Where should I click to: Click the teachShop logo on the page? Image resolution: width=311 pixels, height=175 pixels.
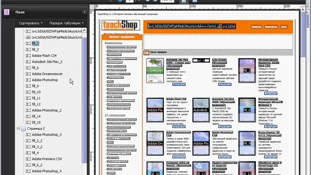(x=121, y=25)
